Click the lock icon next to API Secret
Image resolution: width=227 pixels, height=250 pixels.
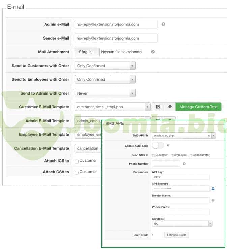click(213, 189)
